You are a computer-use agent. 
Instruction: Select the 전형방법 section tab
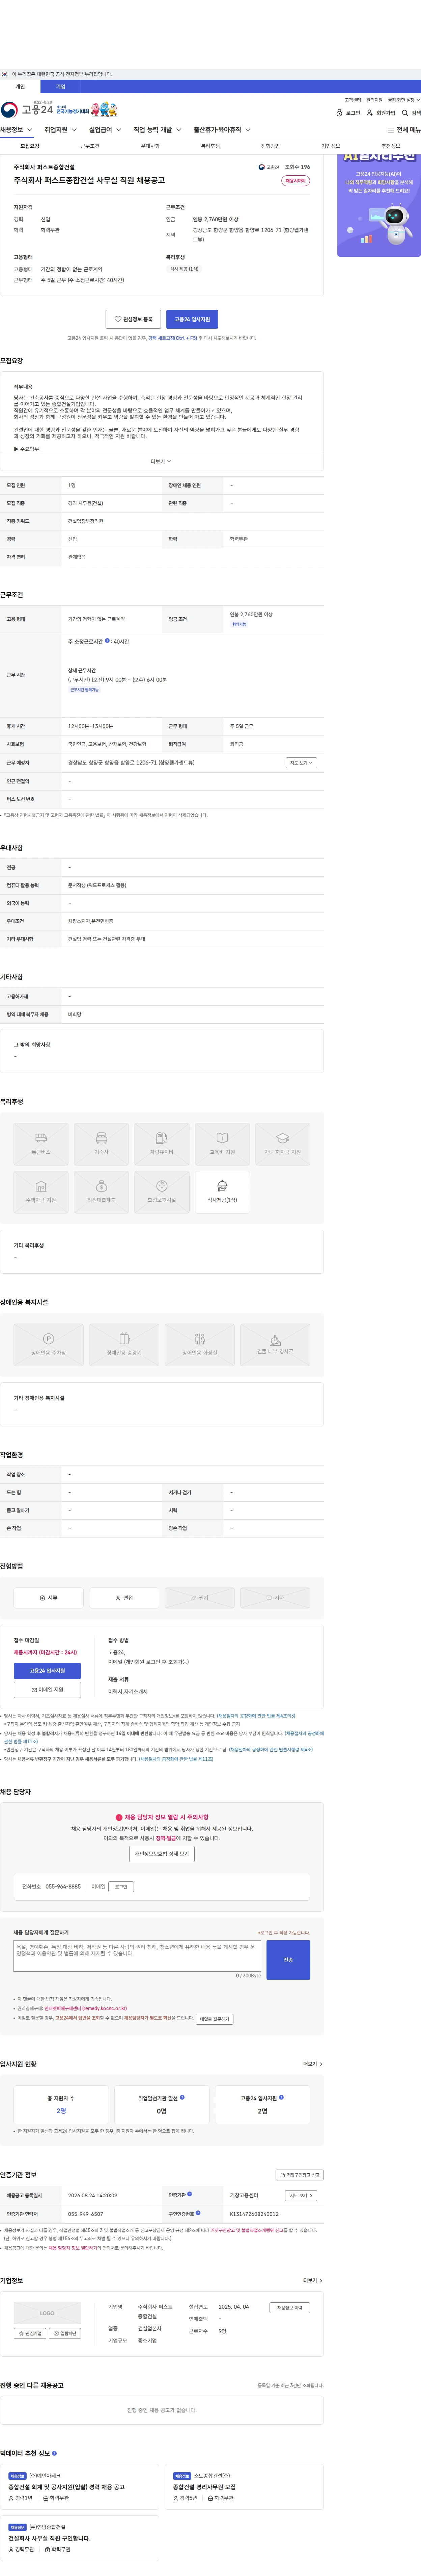tap(270, 146)
